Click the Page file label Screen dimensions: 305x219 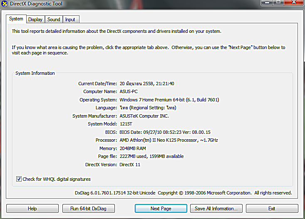click(x=108, y=156)
